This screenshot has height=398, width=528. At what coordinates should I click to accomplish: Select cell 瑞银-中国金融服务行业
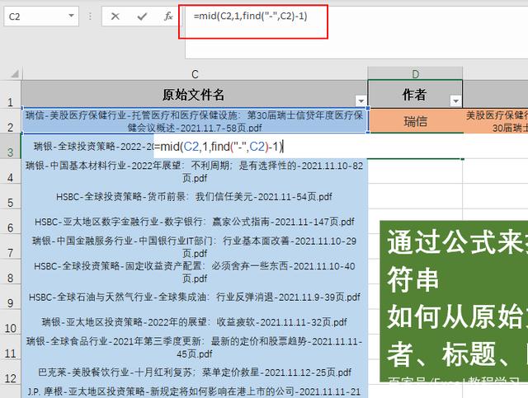click(x=195, y=246)
